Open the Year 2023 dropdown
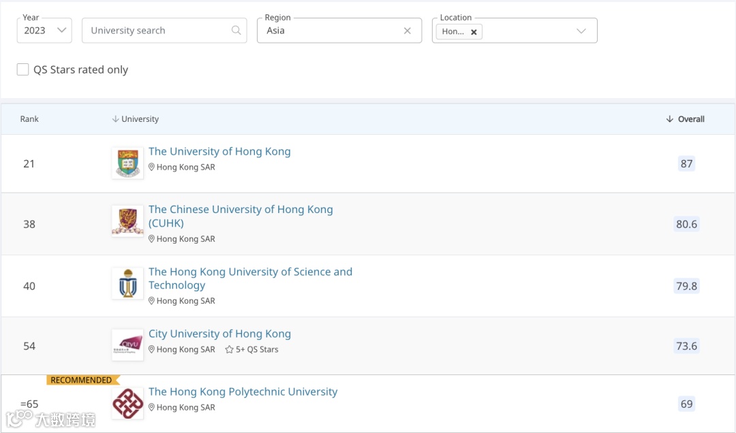This screenshot has width=736, height=433. coord(44,31)
